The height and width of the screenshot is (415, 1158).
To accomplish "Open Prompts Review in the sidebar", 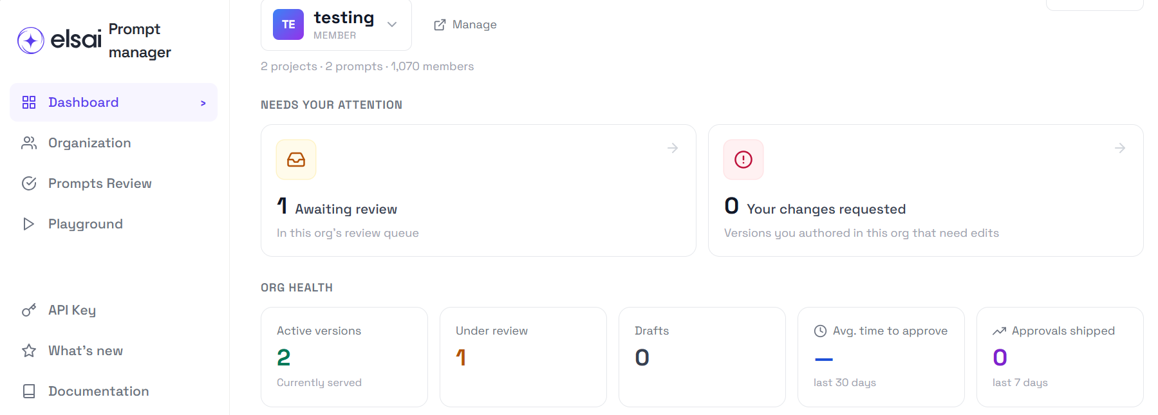I will pyautogui.click(x=113, y=183).
